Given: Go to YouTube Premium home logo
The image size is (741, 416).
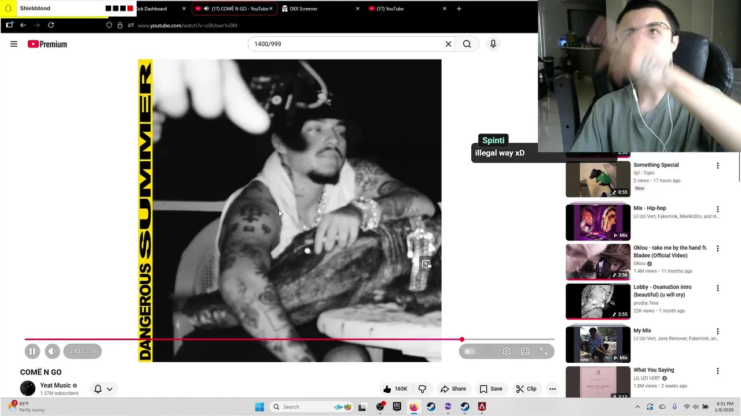Looking at the screenshot, I should click(x=47, y=44).
